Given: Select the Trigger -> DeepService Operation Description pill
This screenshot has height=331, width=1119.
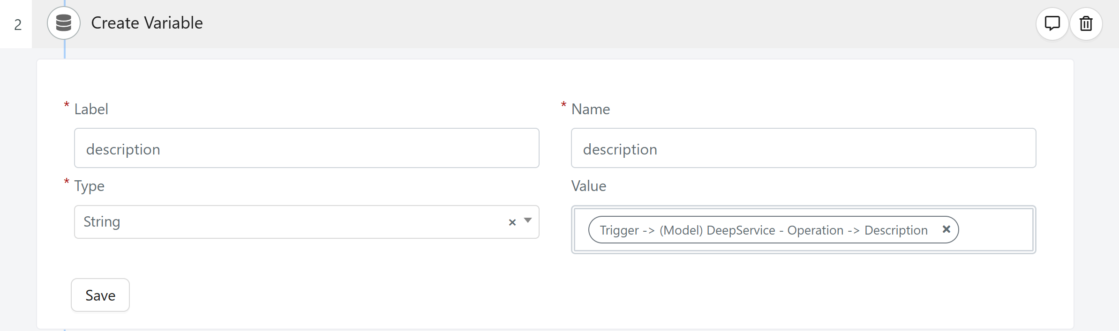Looking at the screenshot, I should click(763, 230).
